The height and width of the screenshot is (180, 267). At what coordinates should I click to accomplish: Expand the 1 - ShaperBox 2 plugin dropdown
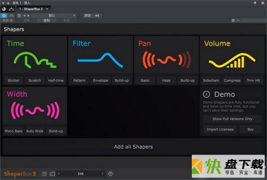click(x=47, y=9)
